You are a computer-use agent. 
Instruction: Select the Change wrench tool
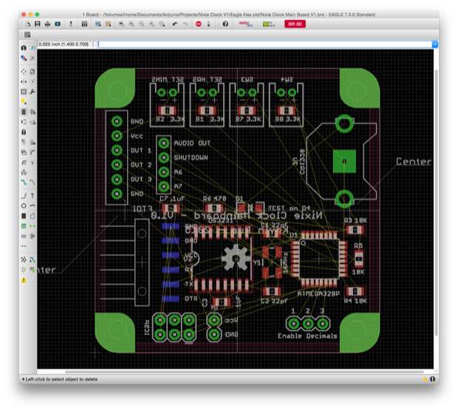pyautogui.click(x=33, y=92)
